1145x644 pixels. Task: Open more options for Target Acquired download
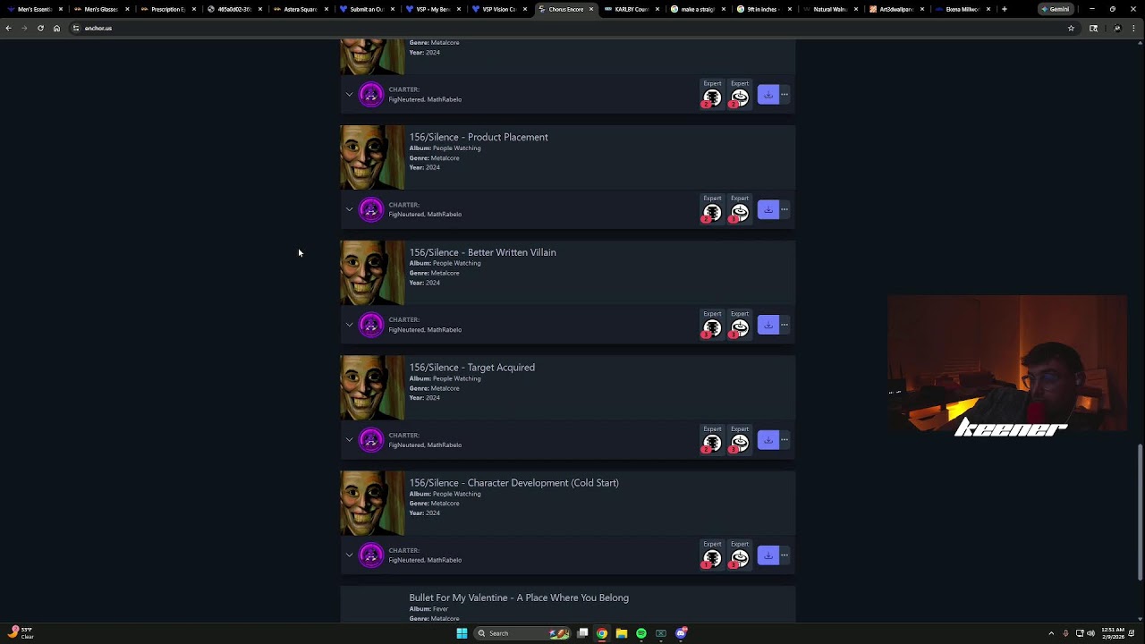coord(785,440)
